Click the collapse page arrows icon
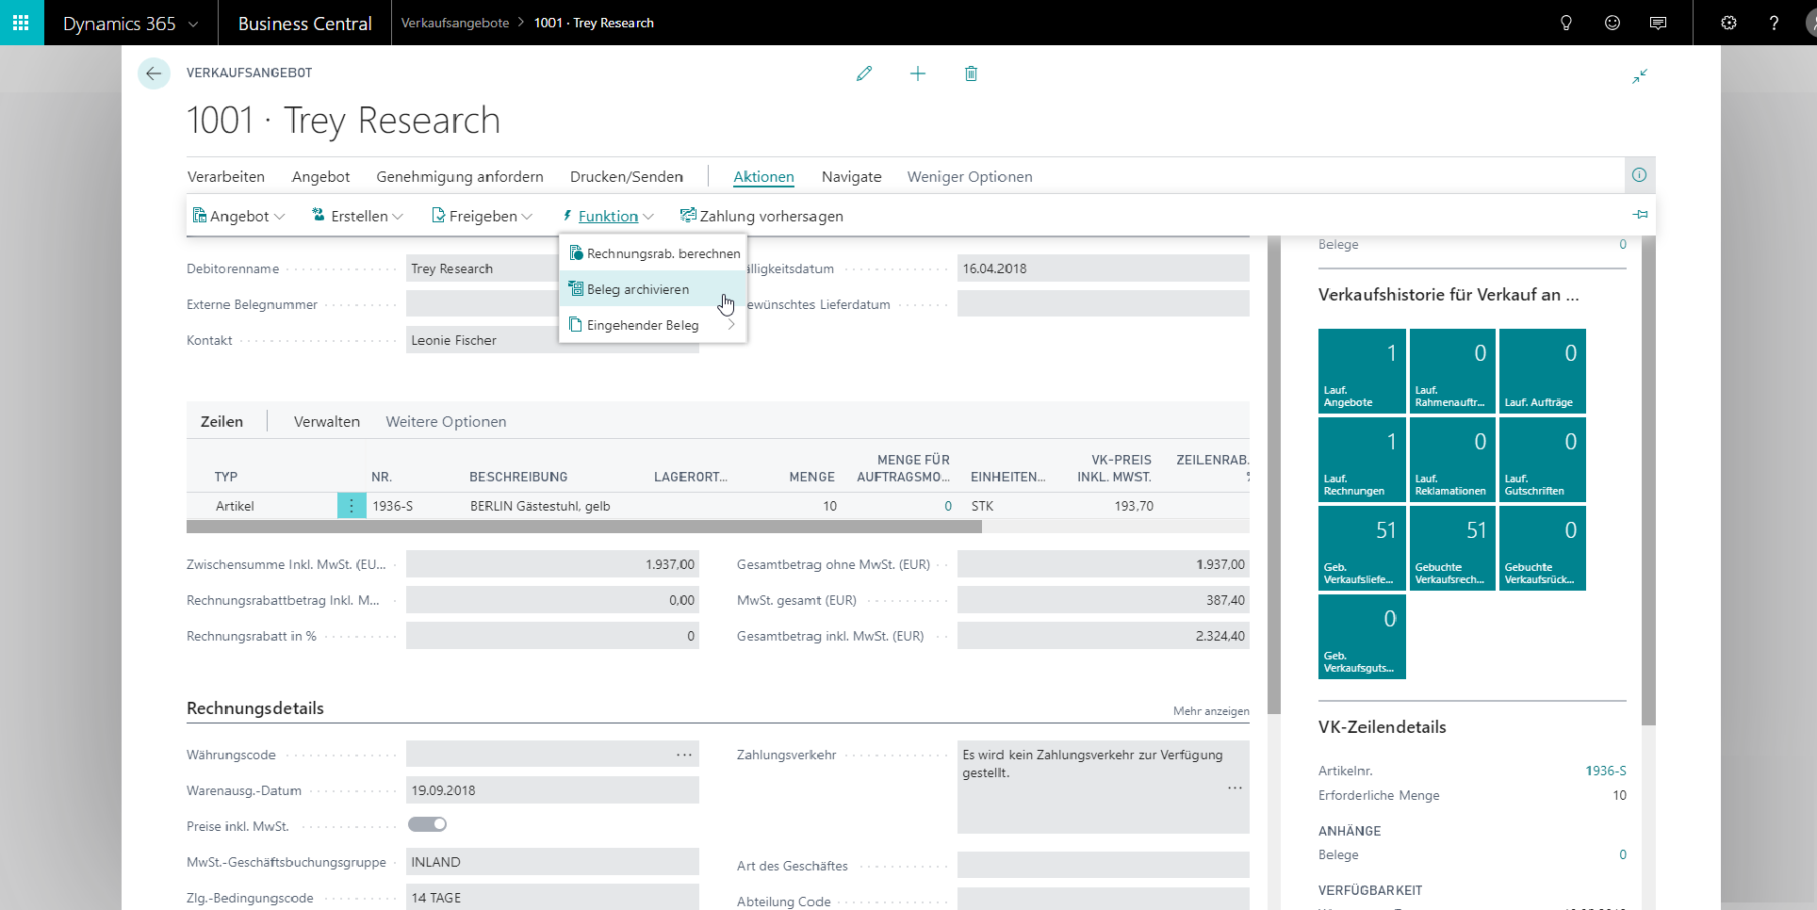Screen dimensions: 1817x910 (x=1640, y=76)
